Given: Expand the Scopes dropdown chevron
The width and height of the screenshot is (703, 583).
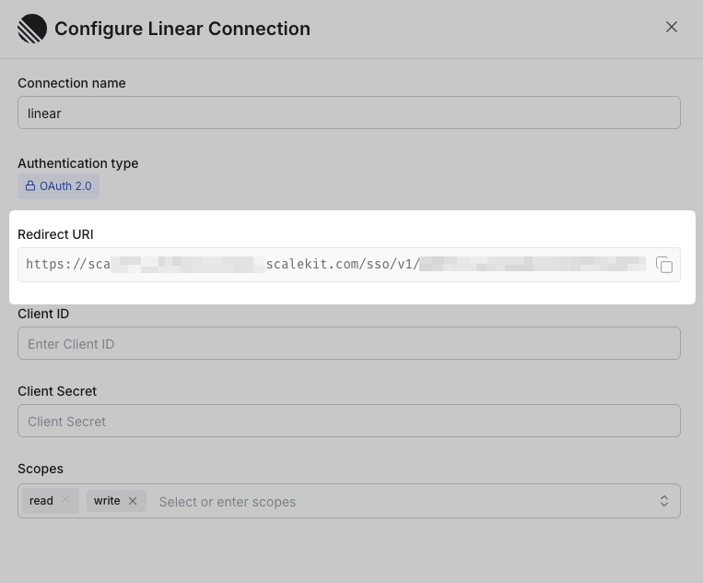Looking at the screenshot, I should click(x=664, y=501).
